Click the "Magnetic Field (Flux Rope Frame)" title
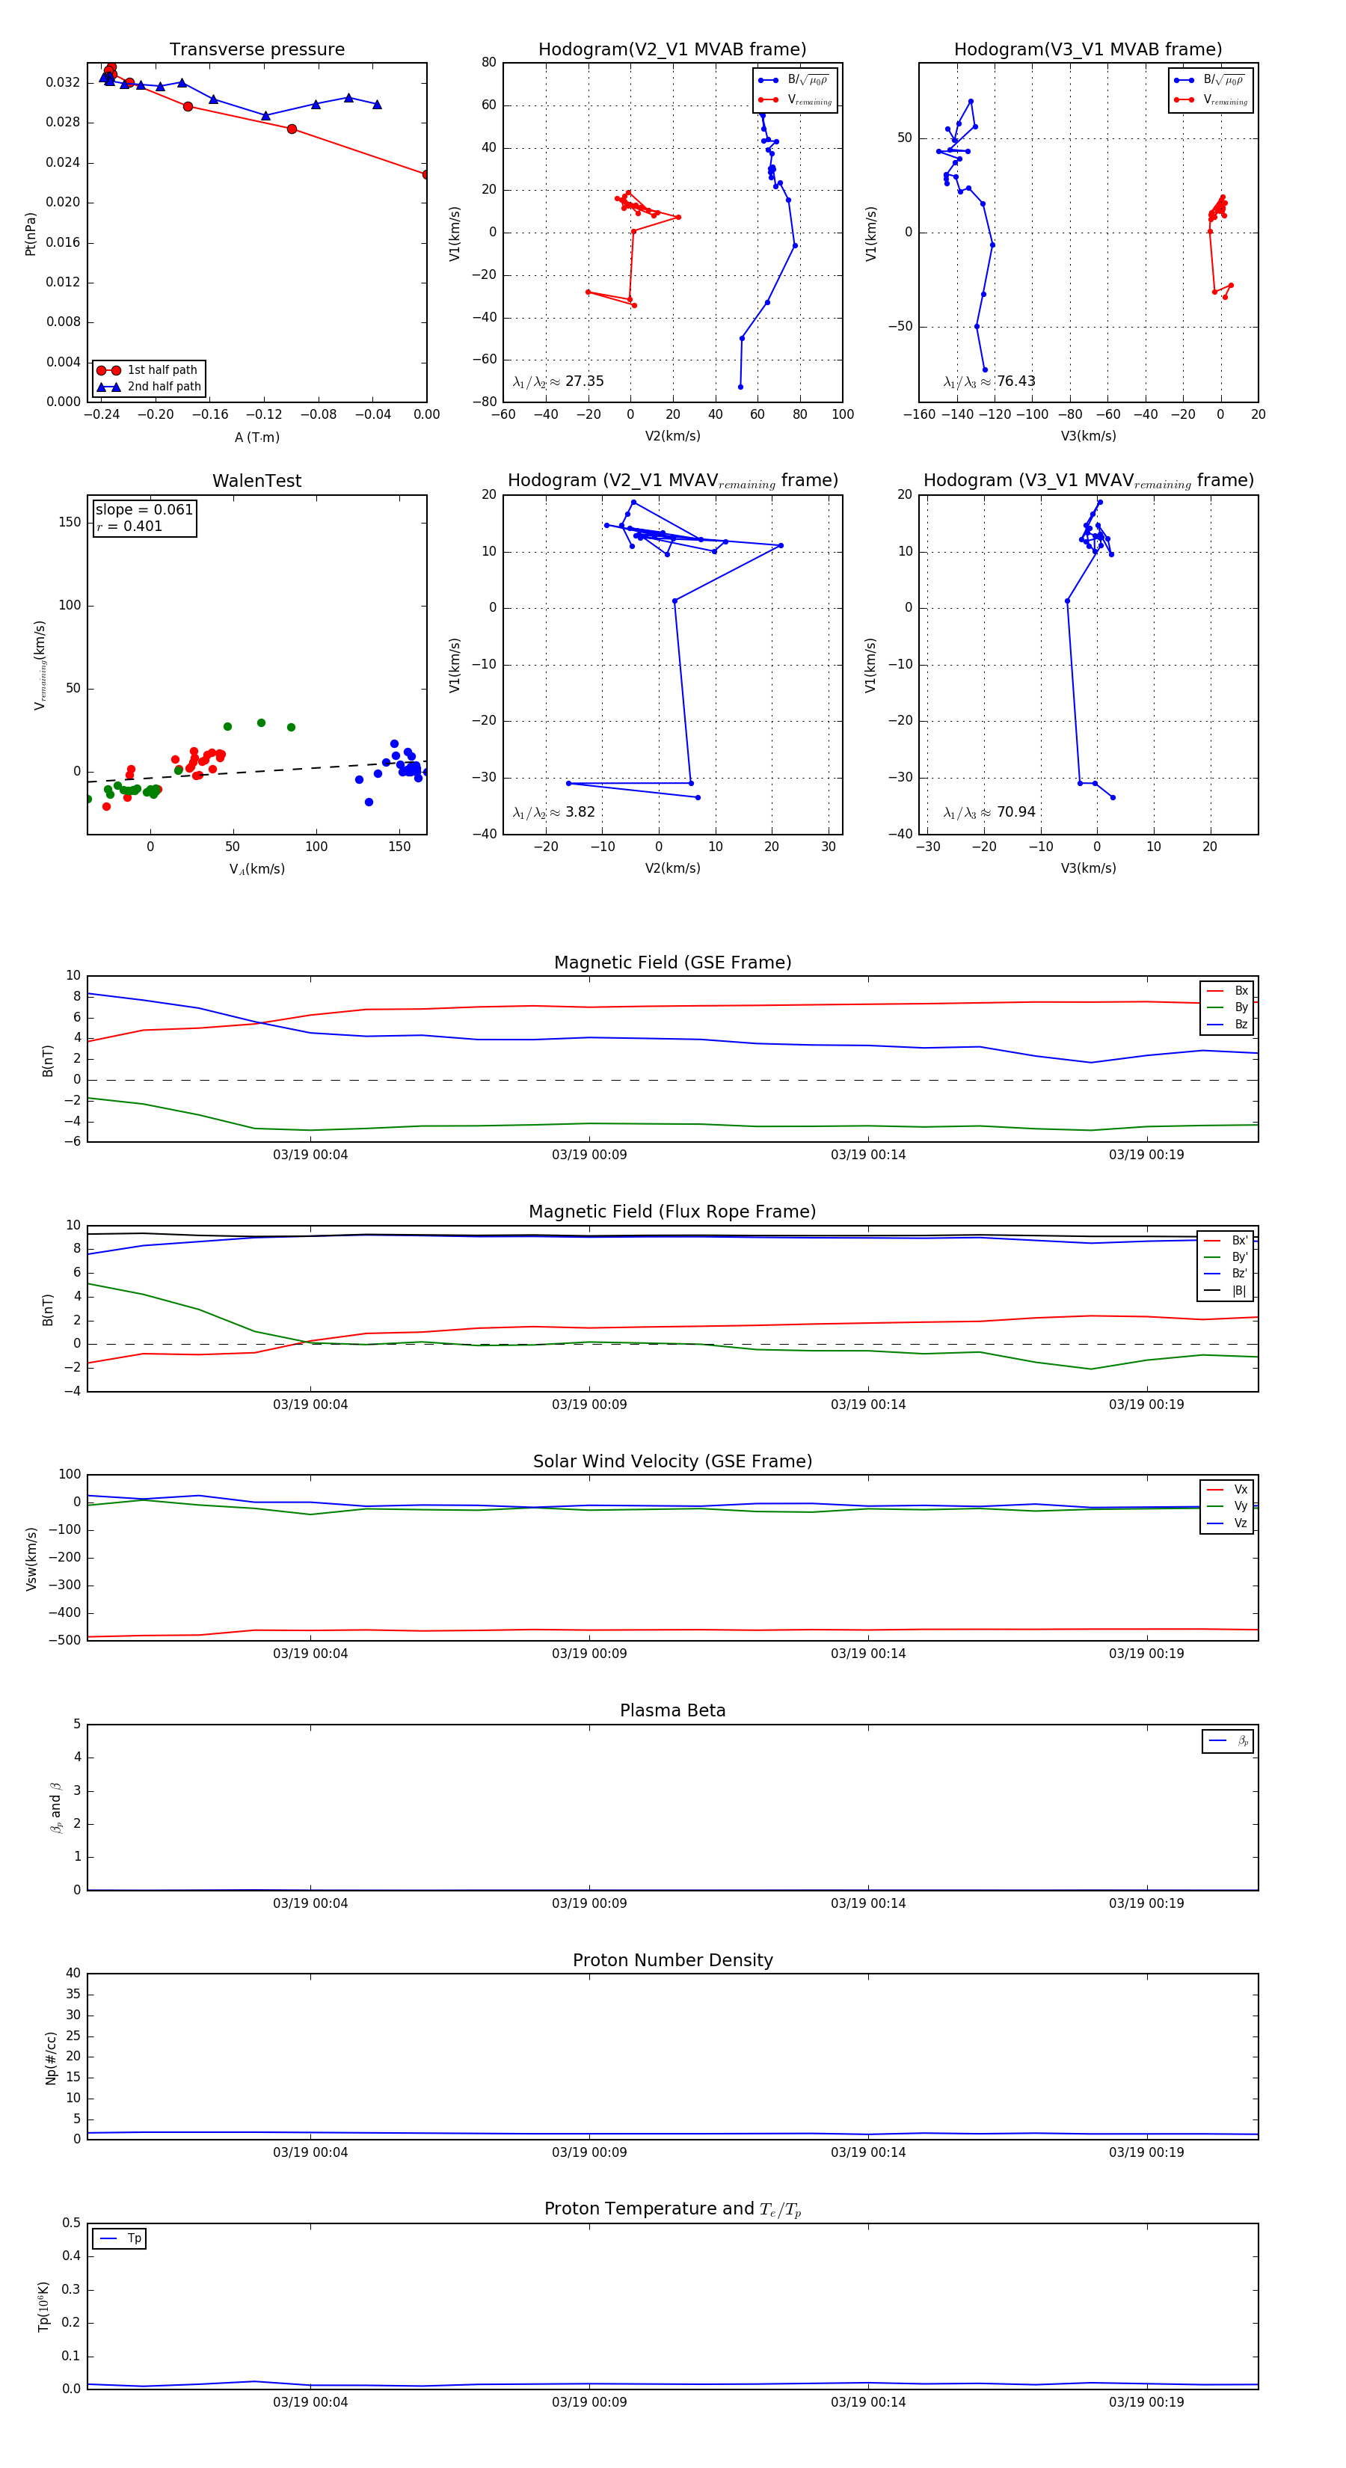 [672, 1212]
